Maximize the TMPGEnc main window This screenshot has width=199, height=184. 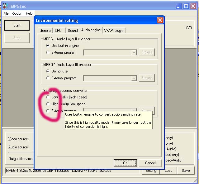pos(186,6)
